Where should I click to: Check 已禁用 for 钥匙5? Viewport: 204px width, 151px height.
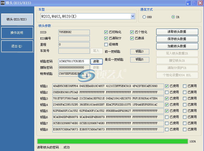pyautogui.click(x=185, y=111)
